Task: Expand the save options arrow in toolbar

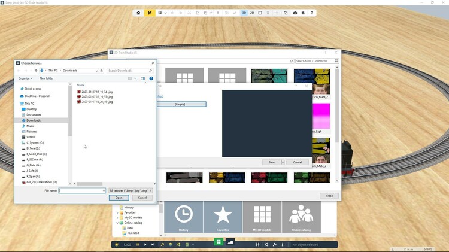Action: tap(165, 13)
